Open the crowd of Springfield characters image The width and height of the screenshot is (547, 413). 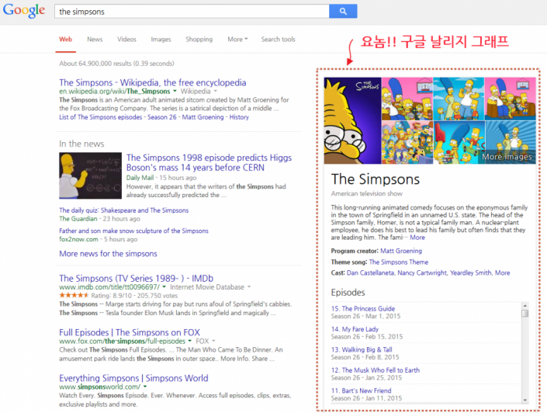point(407,142)
